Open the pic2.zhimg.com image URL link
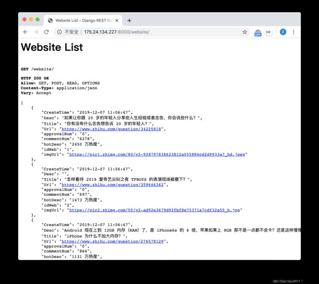Viewport: 319px width, 284px height. 155,210
